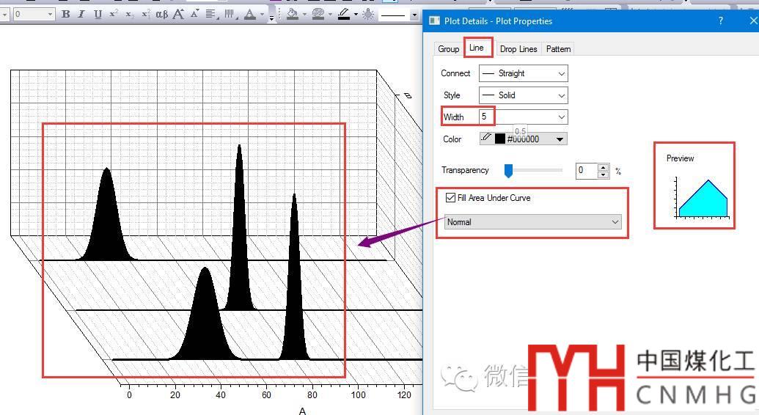Uncheck Fill Area Under Curve
Image resolution: width=759 pixels, height=415 pixels.
click(450, 198)
